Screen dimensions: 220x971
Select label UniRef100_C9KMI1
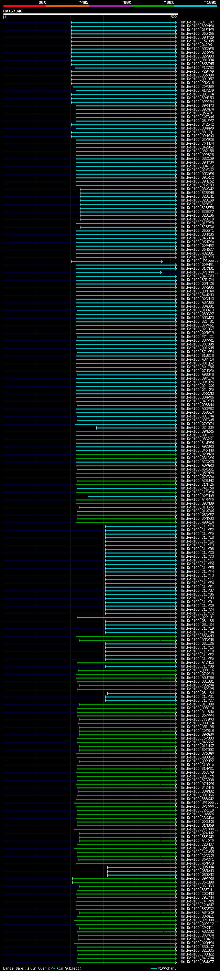pyautogui.click(x=197, y=928)
